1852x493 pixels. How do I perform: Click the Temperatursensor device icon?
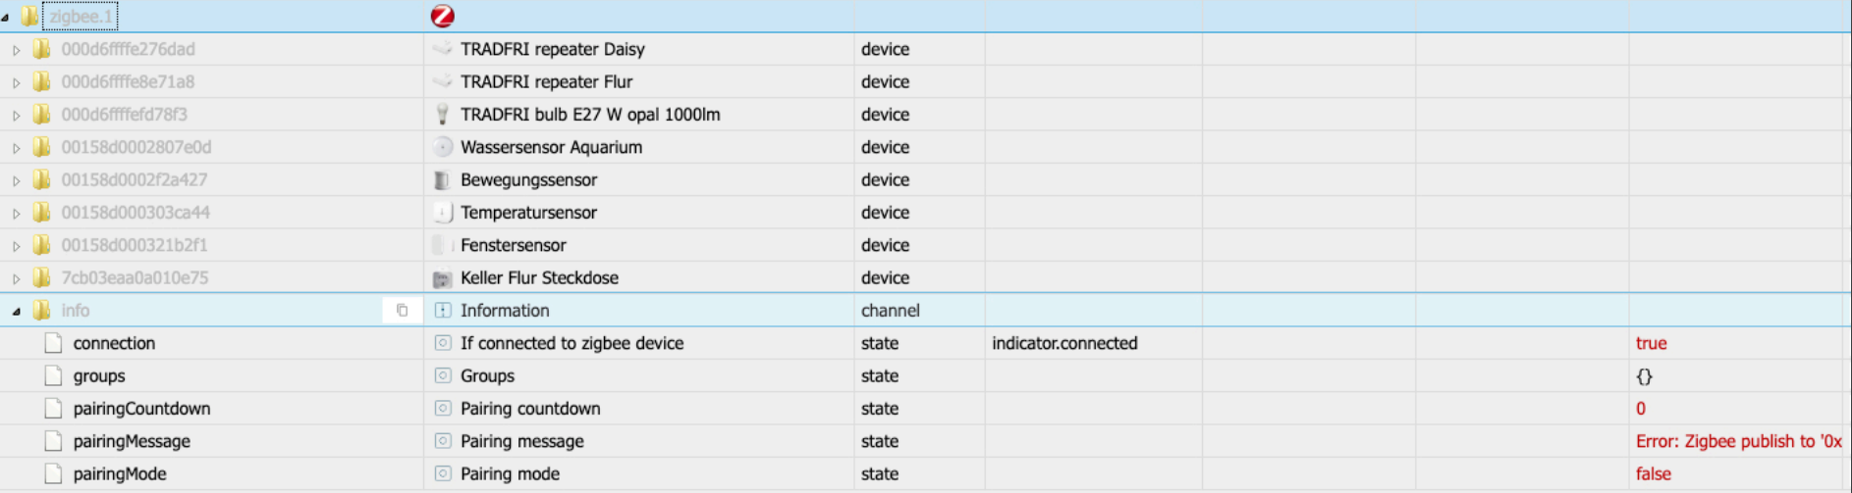coord(443,213)
